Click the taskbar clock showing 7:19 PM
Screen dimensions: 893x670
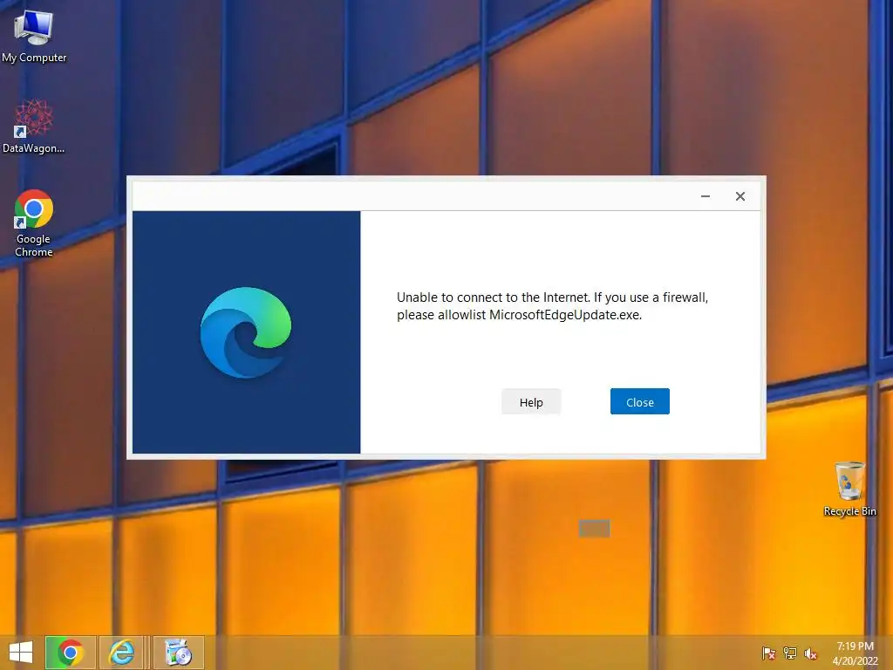click(855, 653)
